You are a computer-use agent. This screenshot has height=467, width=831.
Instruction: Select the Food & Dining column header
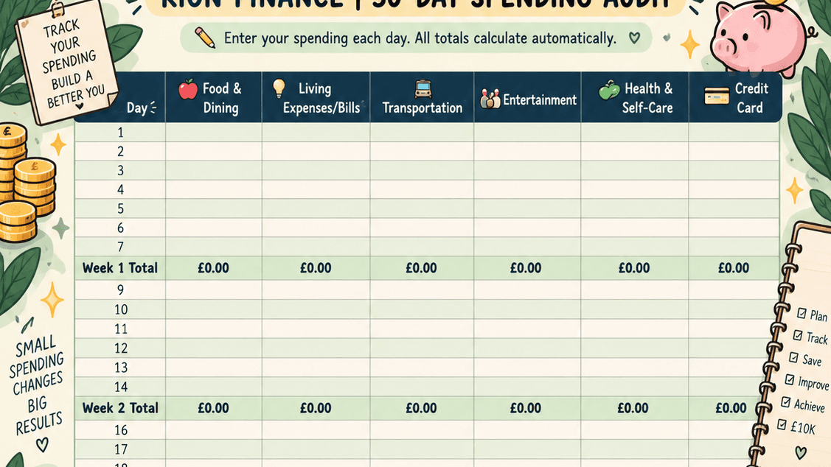pyautogui.click(x=214, y=97)
